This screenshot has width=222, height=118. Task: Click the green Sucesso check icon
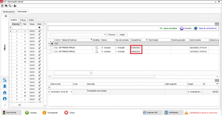(27, 112)
